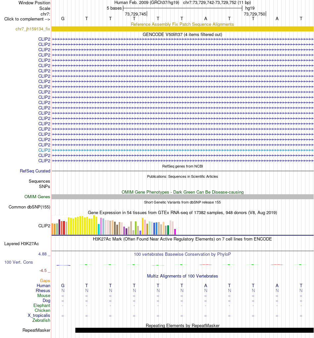Select the OMIM Genes track label
This screenshot has height=338, width=314.
point(37,197)
